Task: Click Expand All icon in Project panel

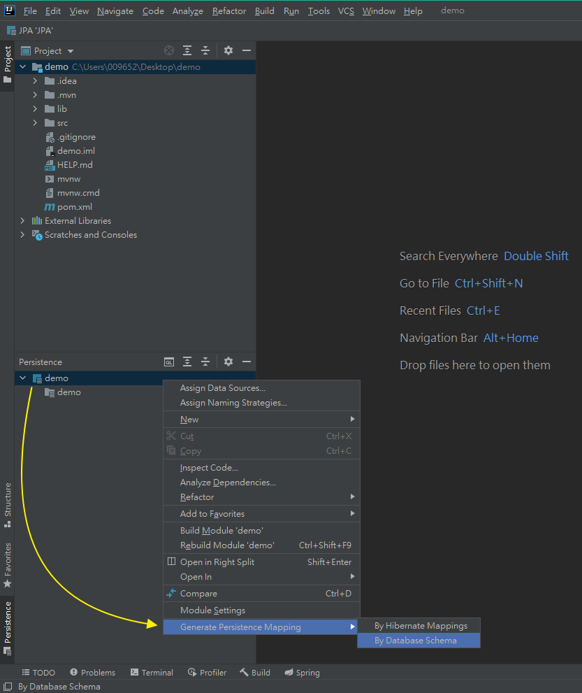Action: pos(187,50)
